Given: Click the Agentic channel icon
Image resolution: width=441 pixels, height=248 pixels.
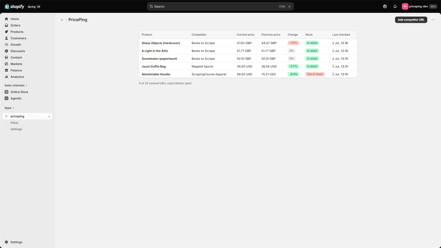Looking at the screenshot, I should 6,98.
